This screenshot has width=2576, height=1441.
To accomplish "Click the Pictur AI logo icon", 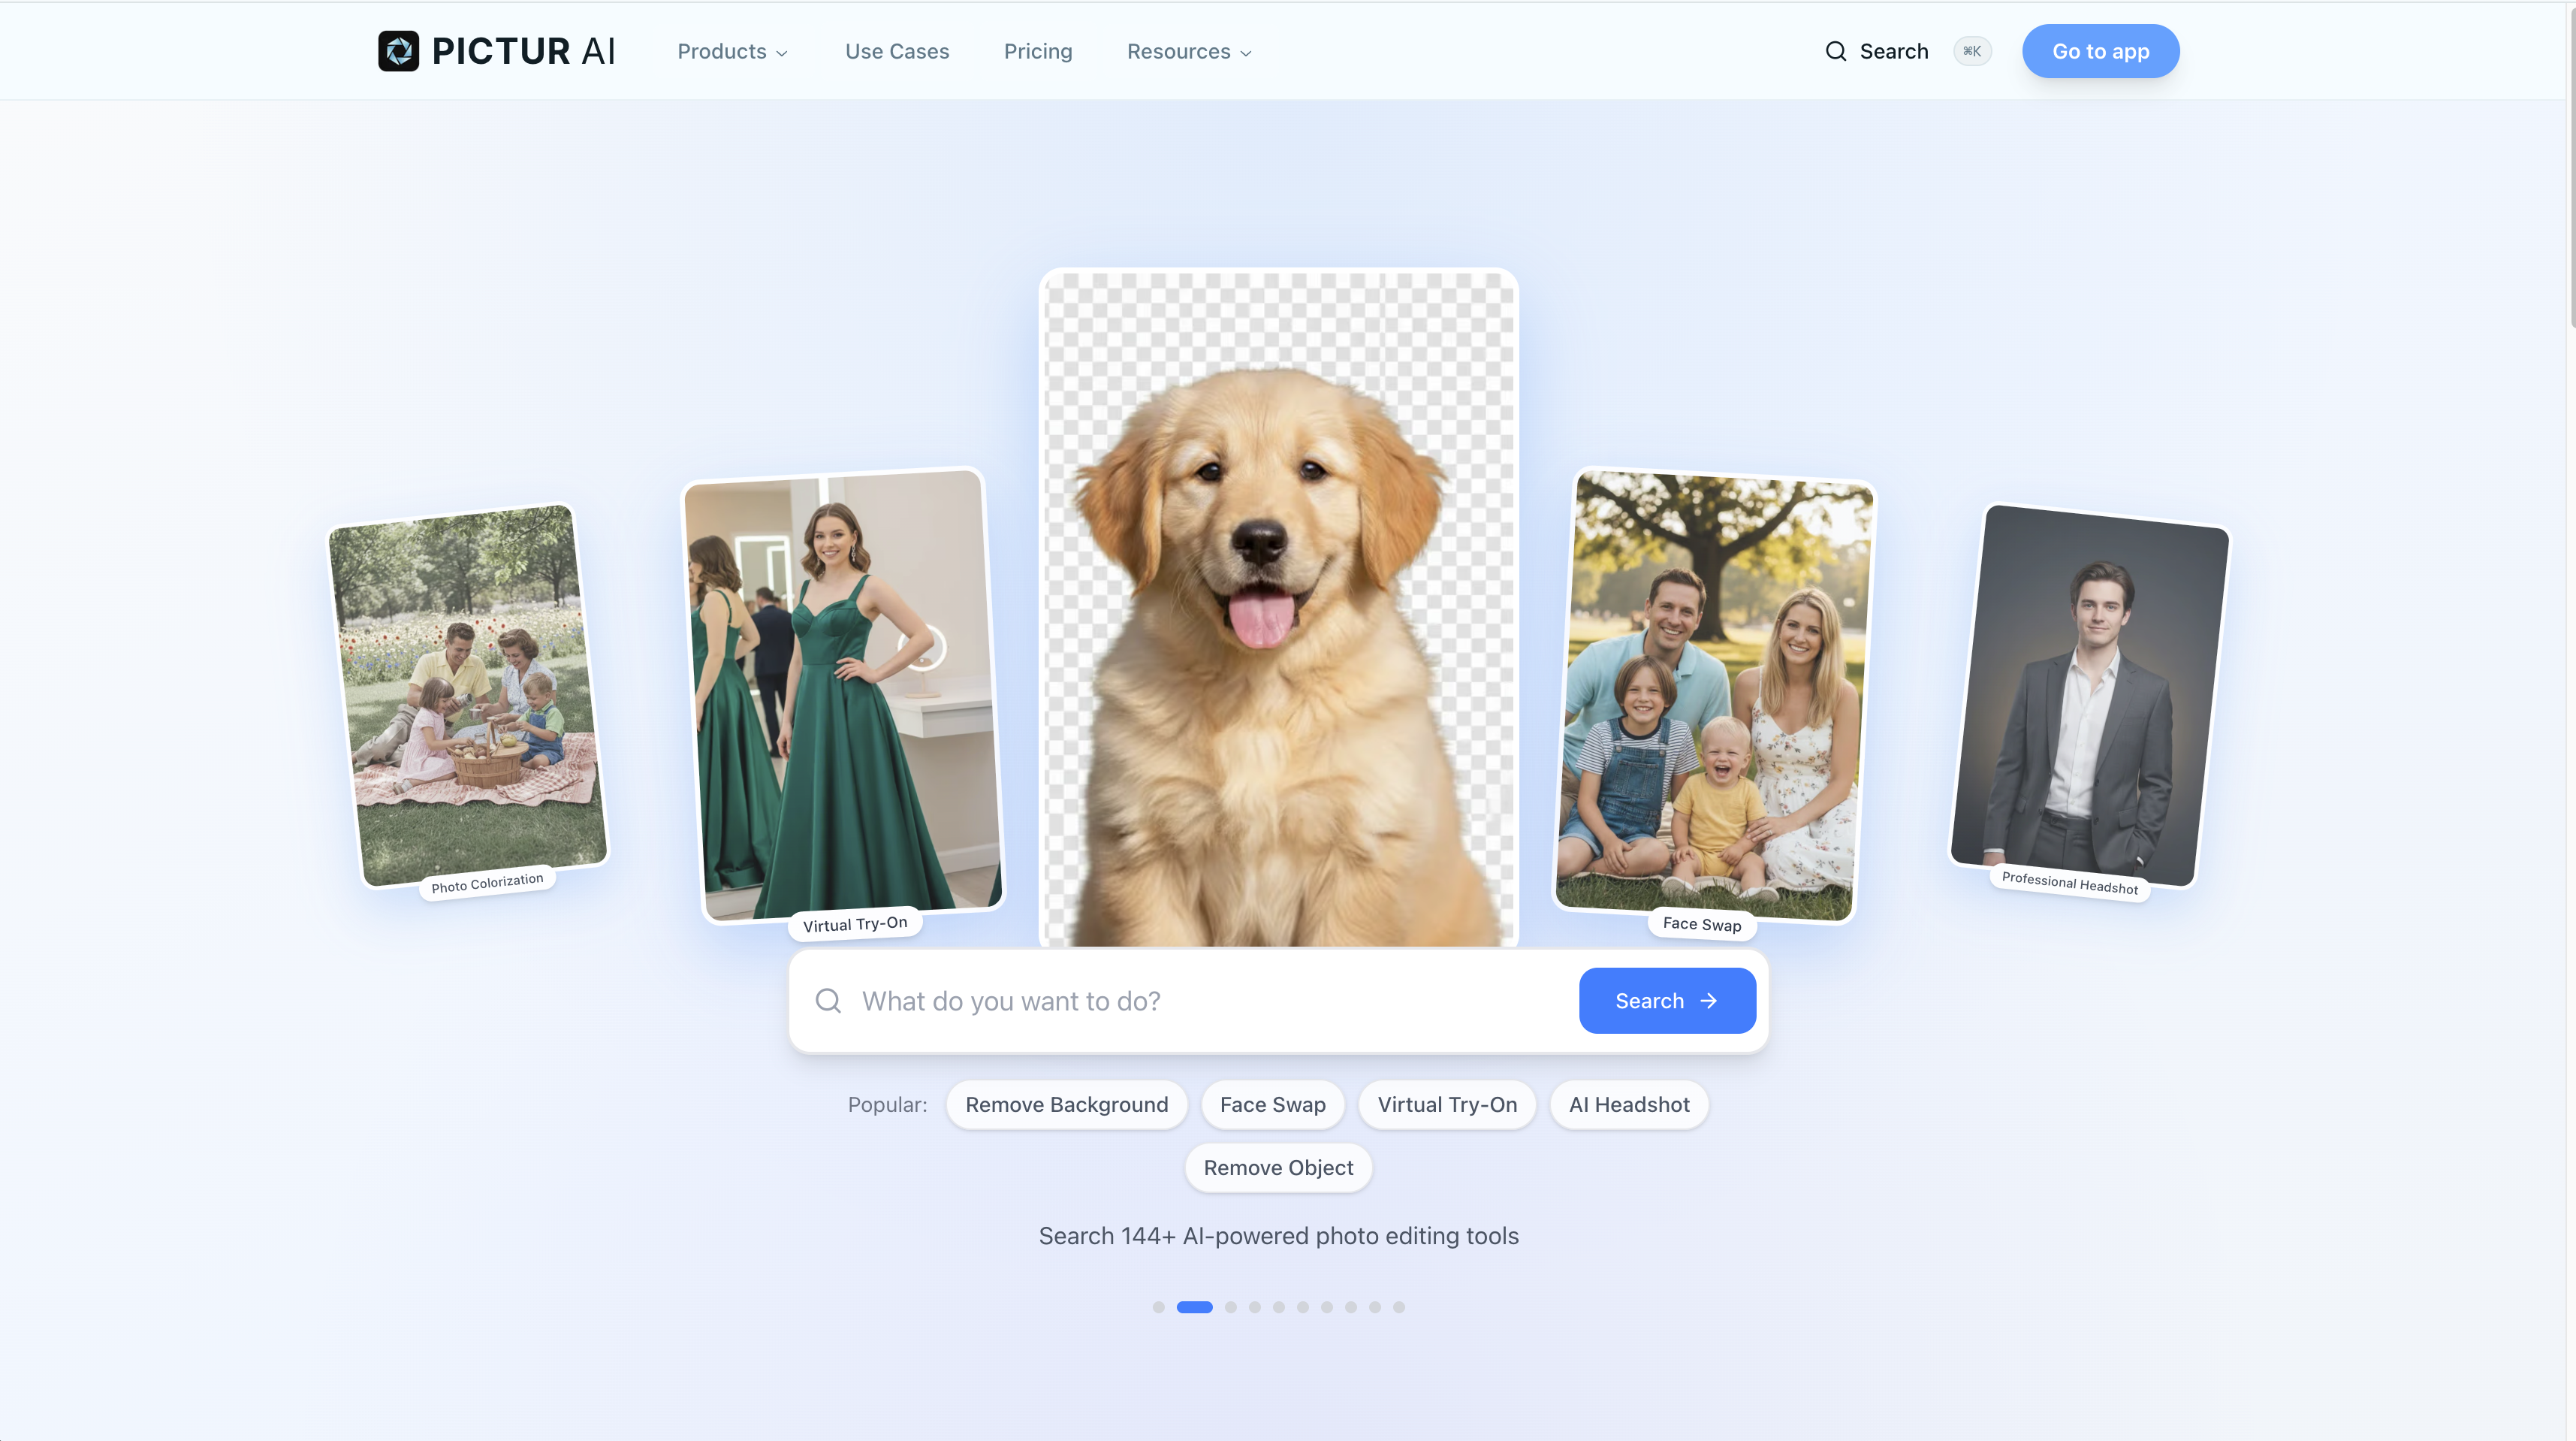I will pyautogui.click(x=398, y=51).
